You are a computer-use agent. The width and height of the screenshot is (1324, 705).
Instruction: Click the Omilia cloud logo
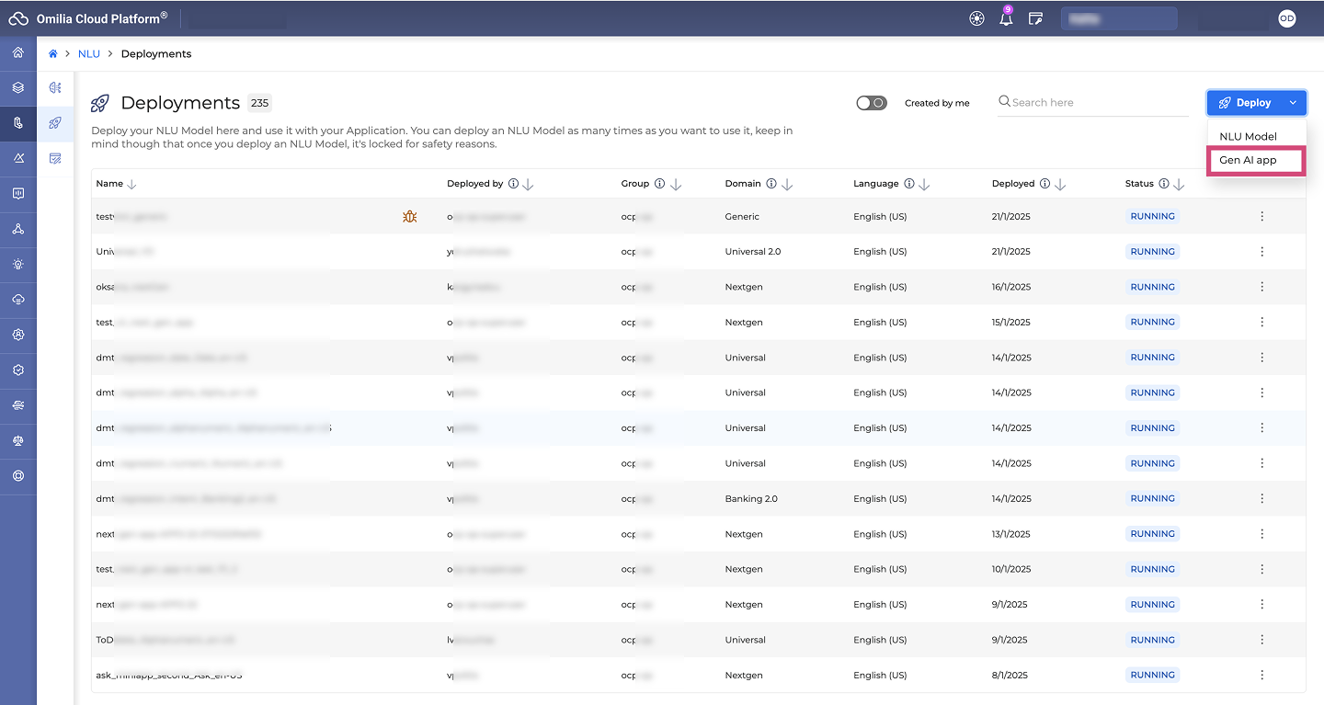[18, 19]
